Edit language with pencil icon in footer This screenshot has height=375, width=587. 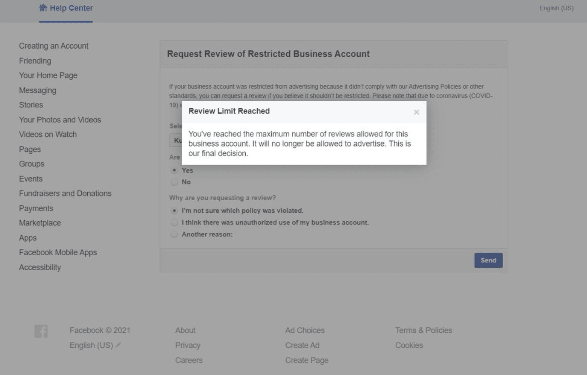coord(118,345)
